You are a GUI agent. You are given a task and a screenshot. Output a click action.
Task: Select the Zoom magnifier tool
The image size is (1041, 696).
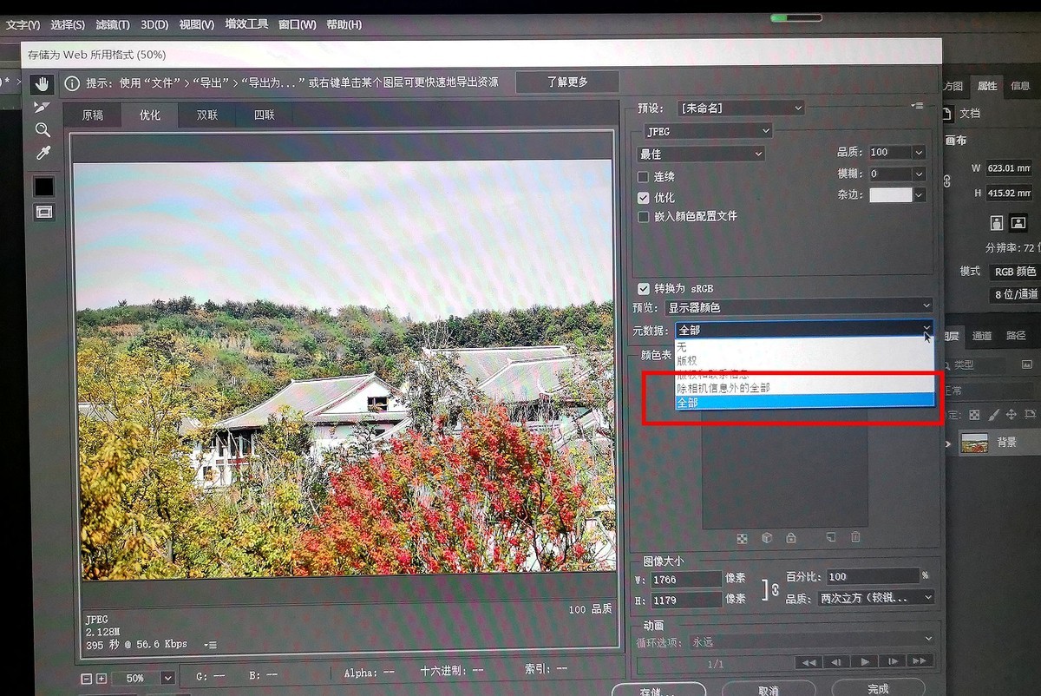coord(43,130)
